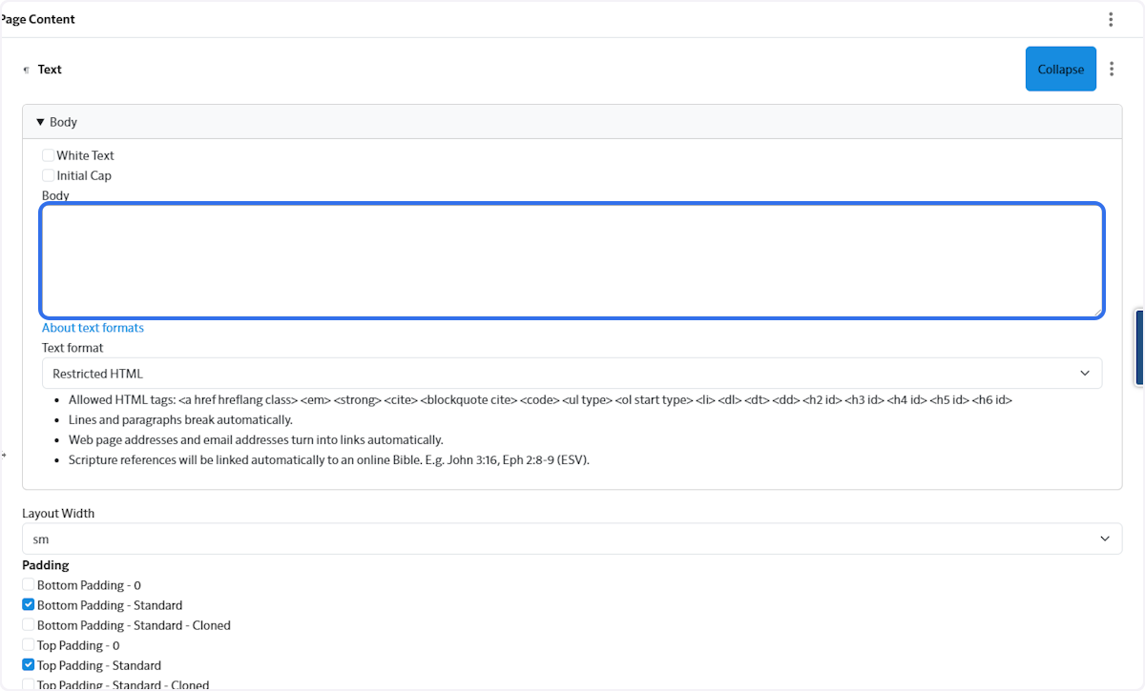1145x691 pixels.
Task: Click the Collapse button
Action: click(1061, 69)
